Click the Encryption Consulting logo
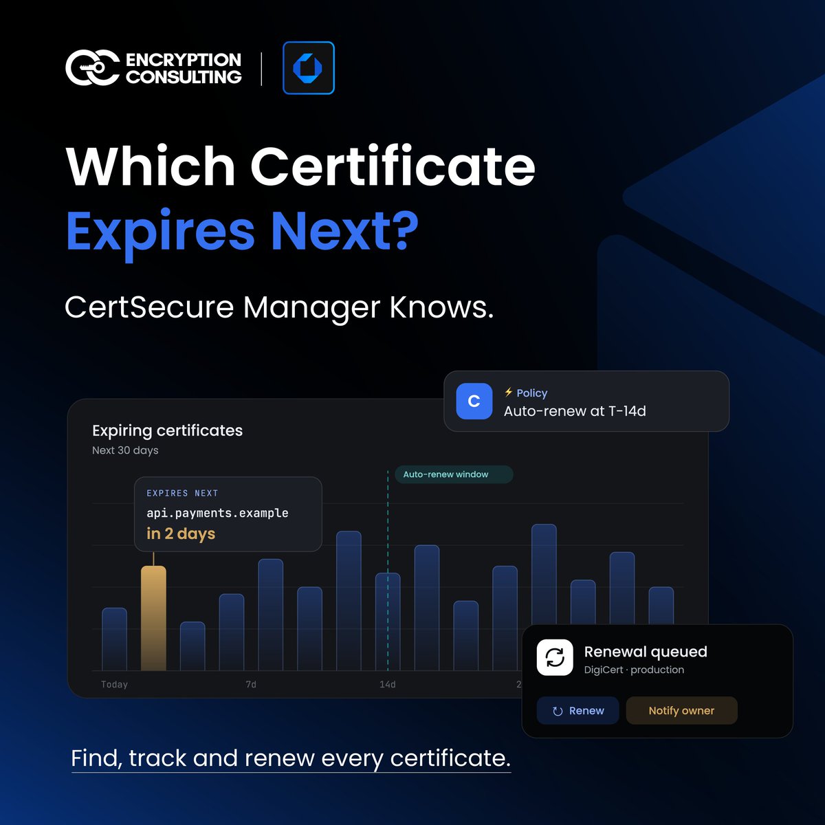The width and height of the screenshot is (825, 825). point(153,68)
